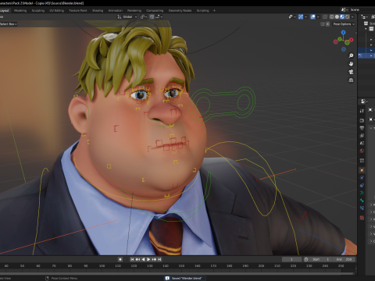This screenshot has height=281, width=375.
Task: Select material preview viewport shading
Action: pos(342,16)
